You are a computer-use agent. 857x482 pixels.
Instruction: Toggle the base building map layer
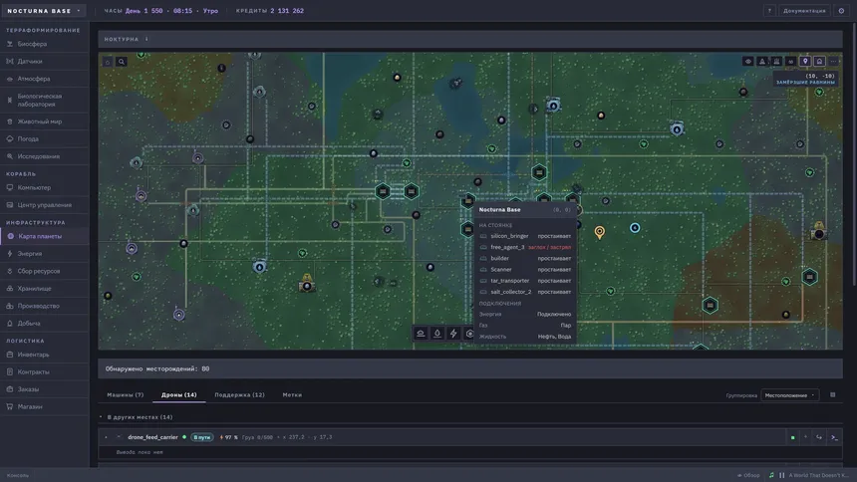tap(819, 61)
